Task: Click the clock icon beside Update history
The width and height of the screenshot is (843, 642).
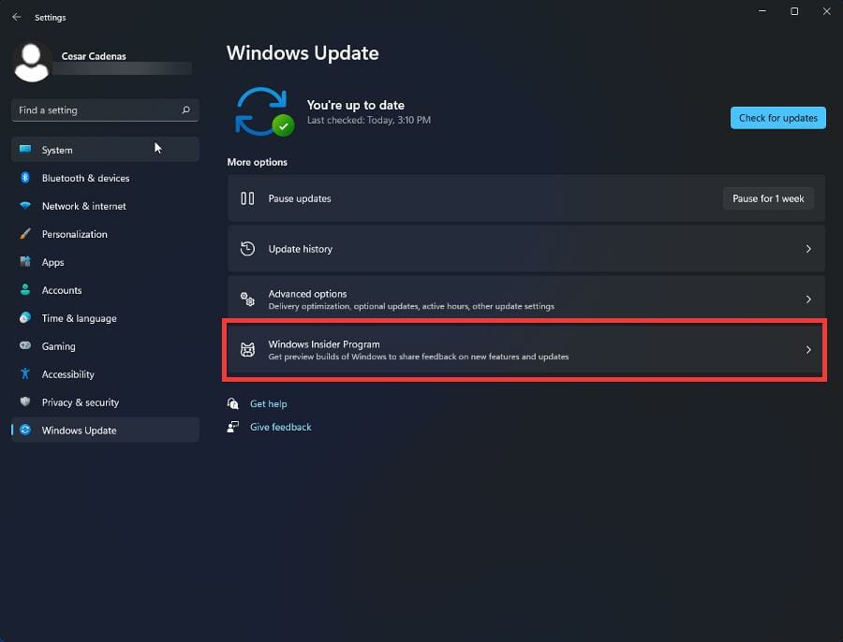Action: pyautogui.click(x=247, y=249)
